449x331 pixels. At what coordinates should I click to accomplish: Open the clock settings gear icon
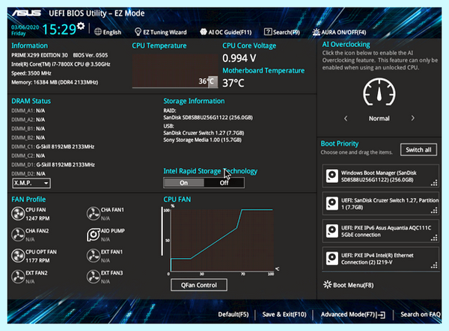pyautogui.click(x=81, y=26)
